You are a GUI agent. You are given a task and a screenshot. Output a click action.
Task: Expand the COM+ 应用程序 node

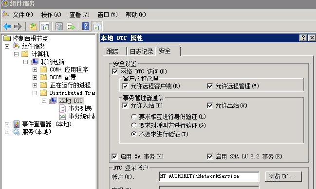[x=35, y=69]
